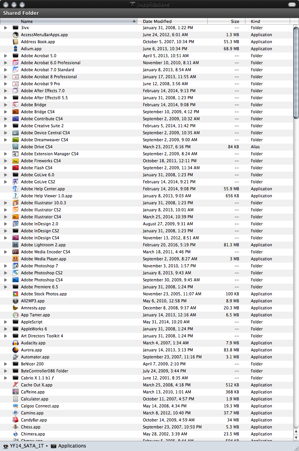
Task: Select Adobe Help Viewer 1.0.app row
Action: (x=147, y=196)
